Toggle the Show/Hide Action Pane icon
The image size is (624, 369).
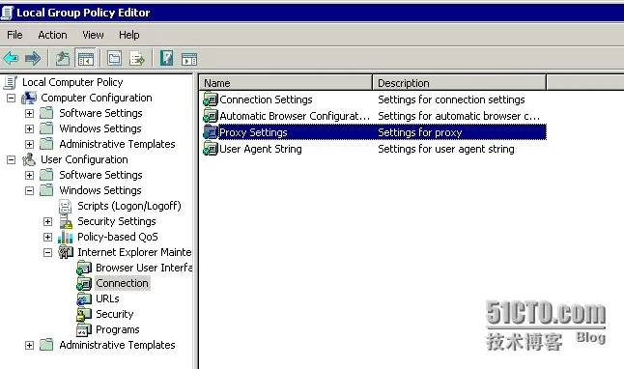[x=189, y=59]
